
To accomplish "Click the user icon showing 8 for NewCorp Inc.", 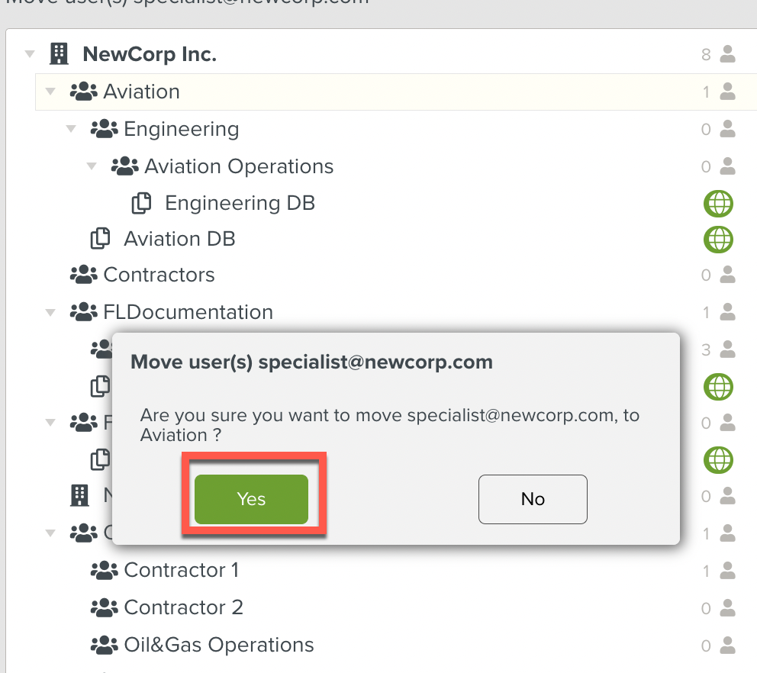I will pyautogui.click(x=726, y=53).
